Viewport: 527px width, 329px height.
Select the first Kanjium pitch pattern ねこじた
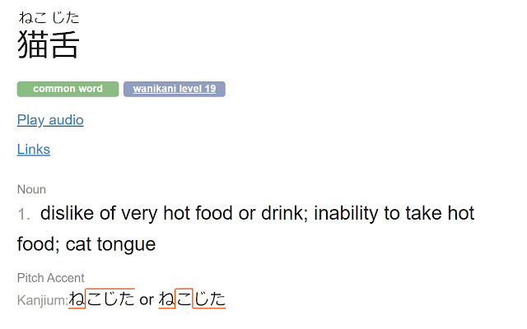click(102, 299)
